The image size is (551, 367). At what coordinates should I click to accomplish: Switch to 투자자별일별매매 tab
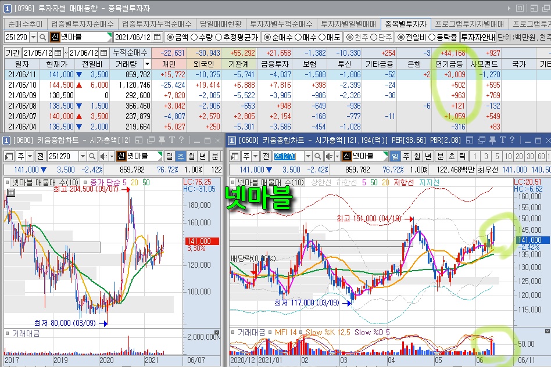(x=349, y=24)
